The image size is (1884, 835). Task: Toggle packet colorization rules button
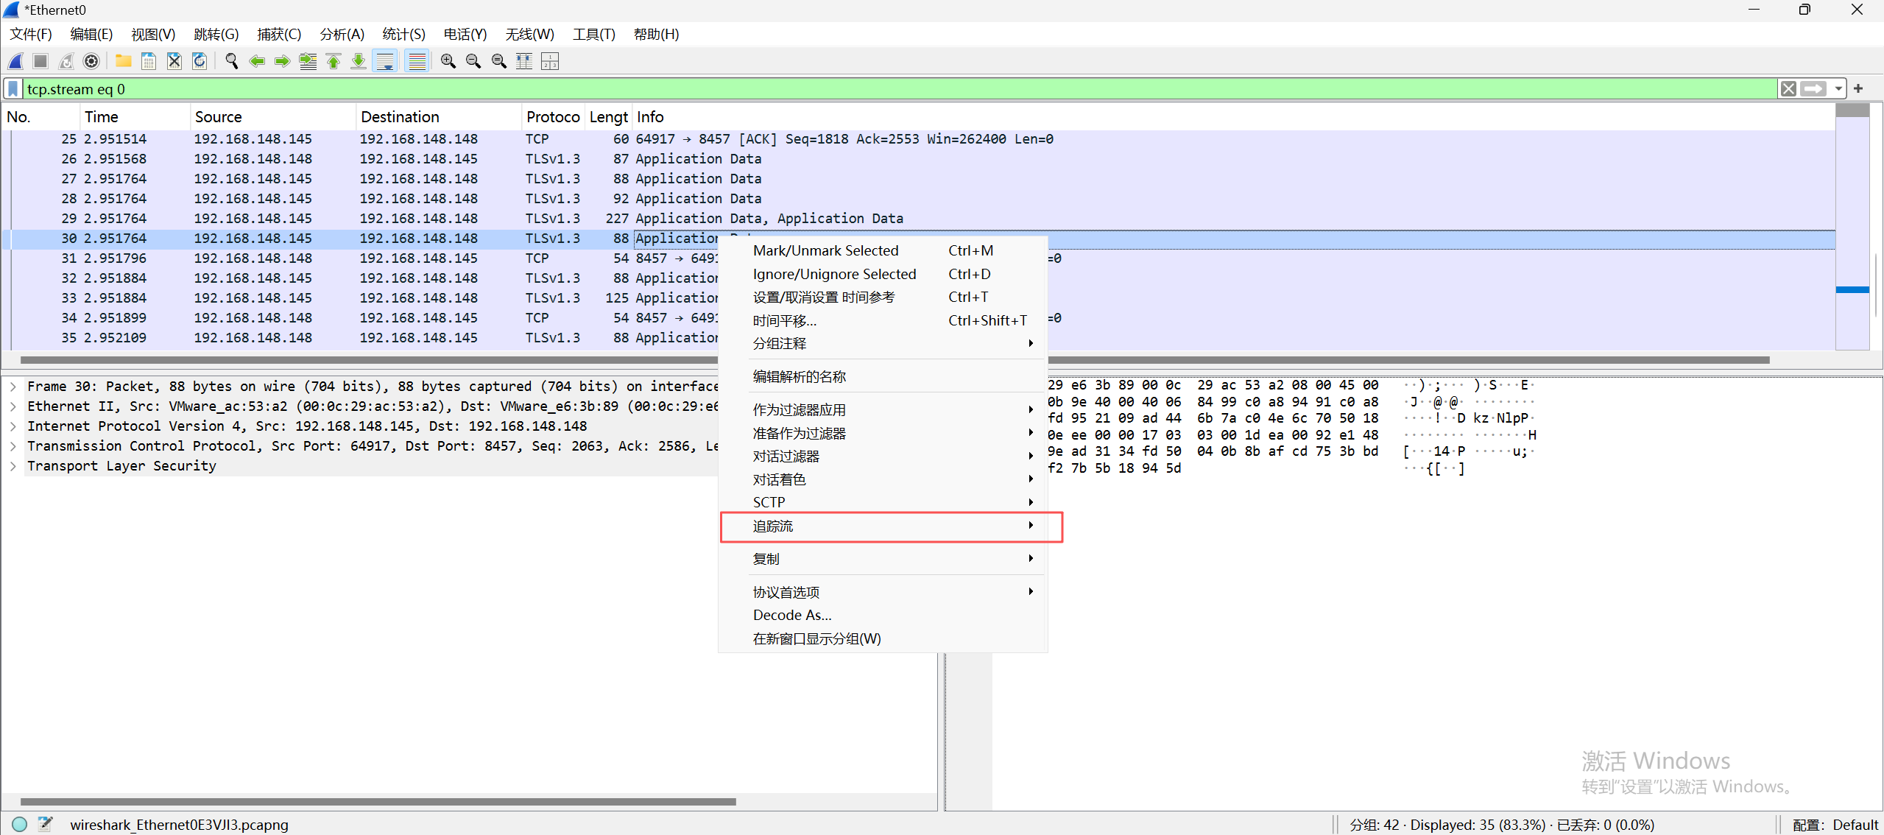coord(417,61)
